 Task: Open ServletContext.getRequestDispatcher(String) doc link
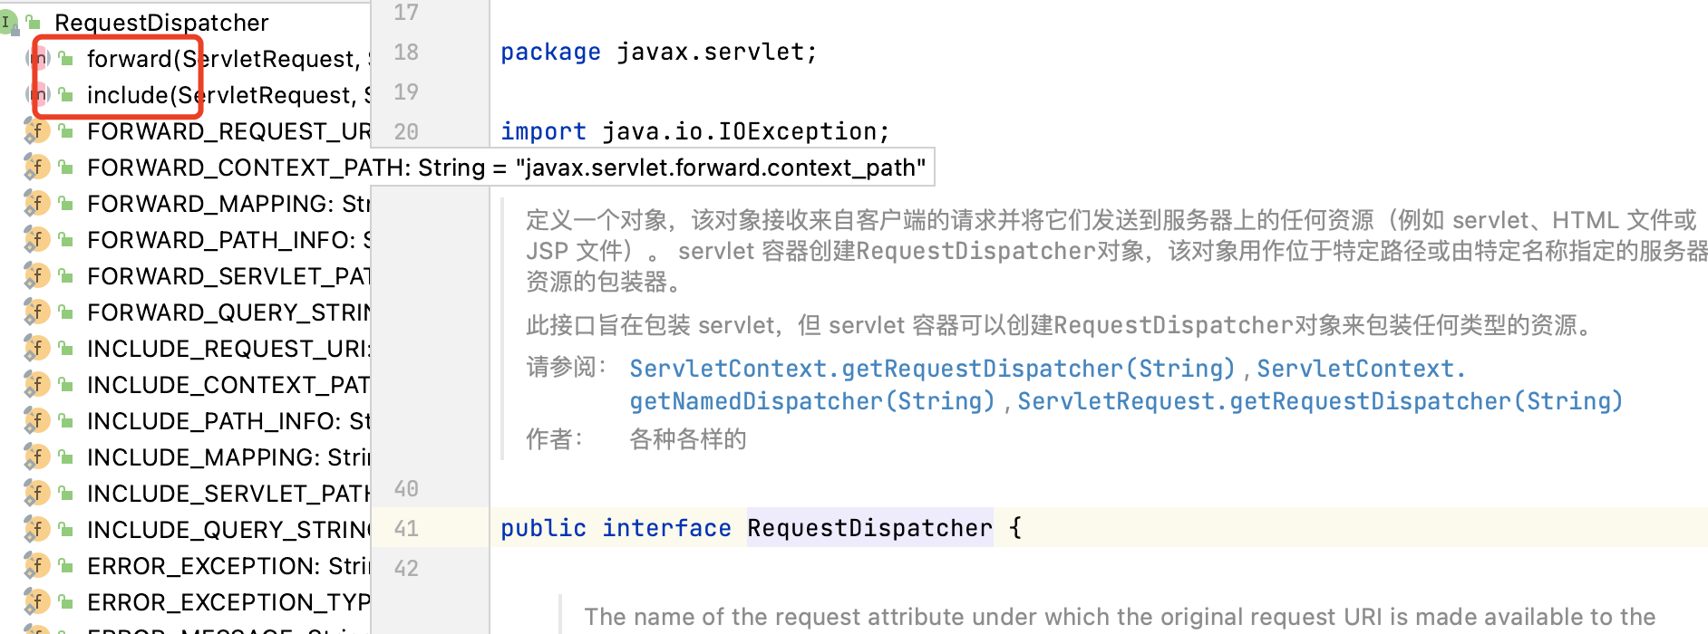[932, 369]
